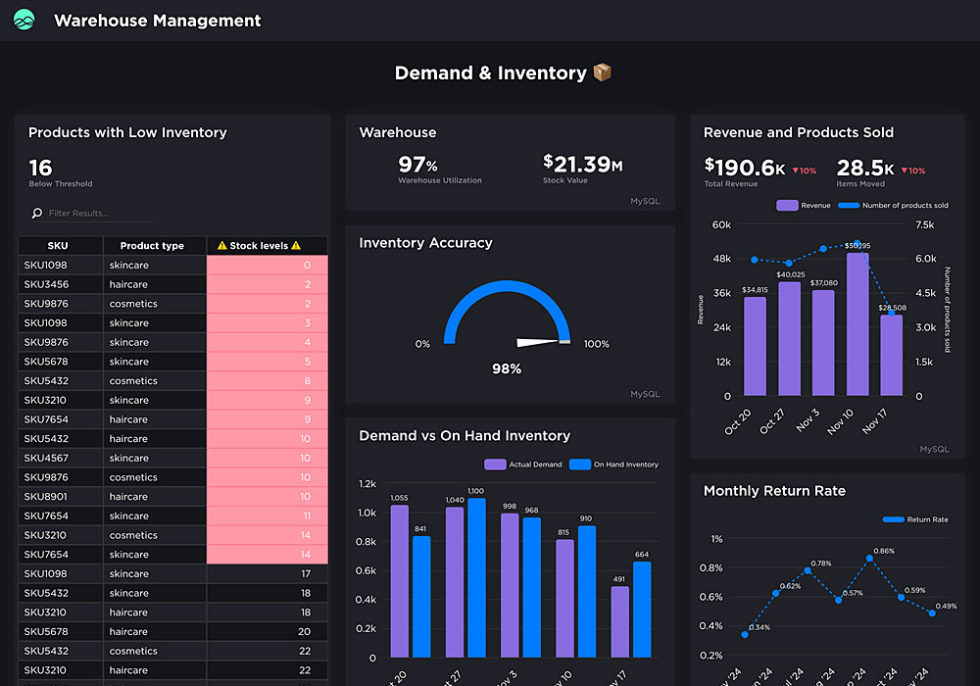
Task: Click the warning icon left of Stock levels
Action: tap(221, 246)
